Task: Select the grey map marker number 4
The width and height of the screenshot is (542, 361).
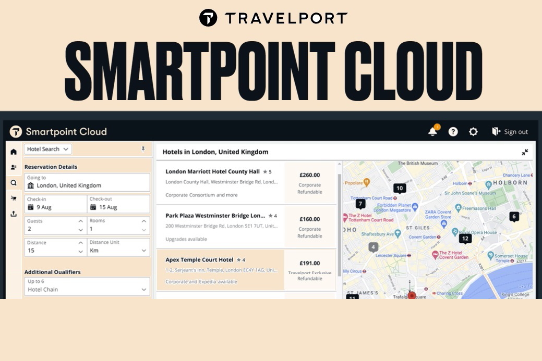Action: click(373, 247)
